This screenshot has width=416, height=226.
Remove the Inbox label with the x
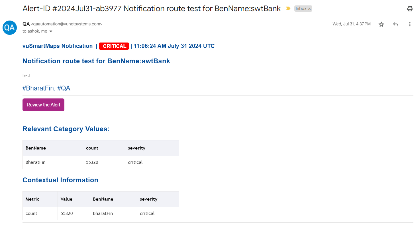(309, 9)
